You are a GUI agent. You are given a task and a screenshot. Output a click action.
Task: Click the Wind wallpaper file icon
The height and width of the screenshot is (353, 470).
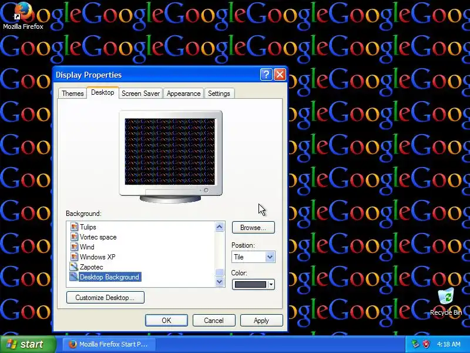74,247
